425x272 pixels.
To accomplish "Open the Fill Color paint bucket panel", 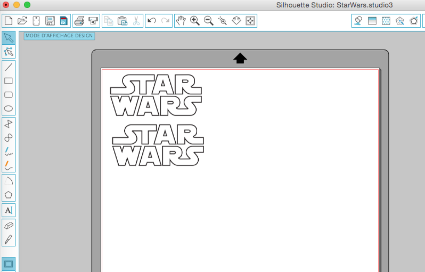I will point(358,21).
